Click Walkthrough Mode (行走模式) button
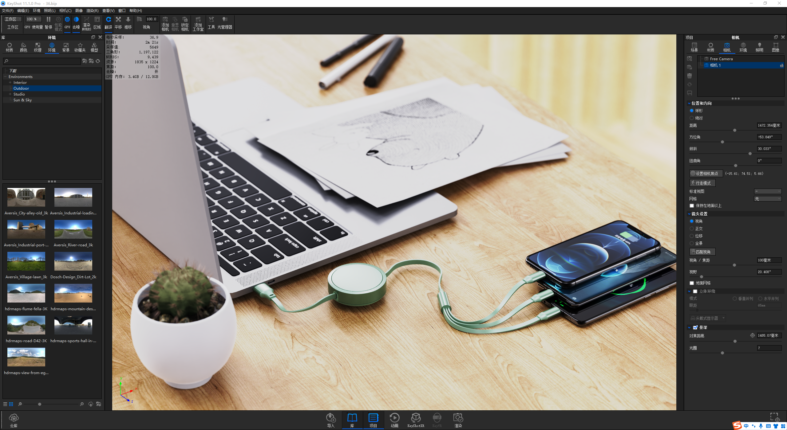This screenshot has width=787, height=430. (x=702, y=183)
